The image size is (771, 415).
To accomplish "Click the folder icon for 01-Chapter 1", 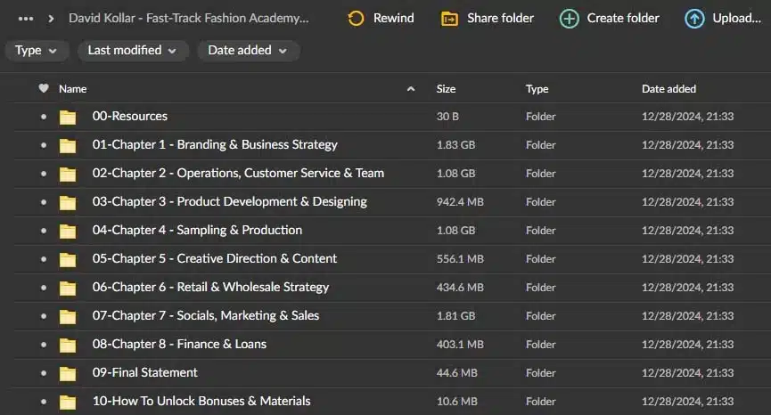I will click(x=68, y=145).
